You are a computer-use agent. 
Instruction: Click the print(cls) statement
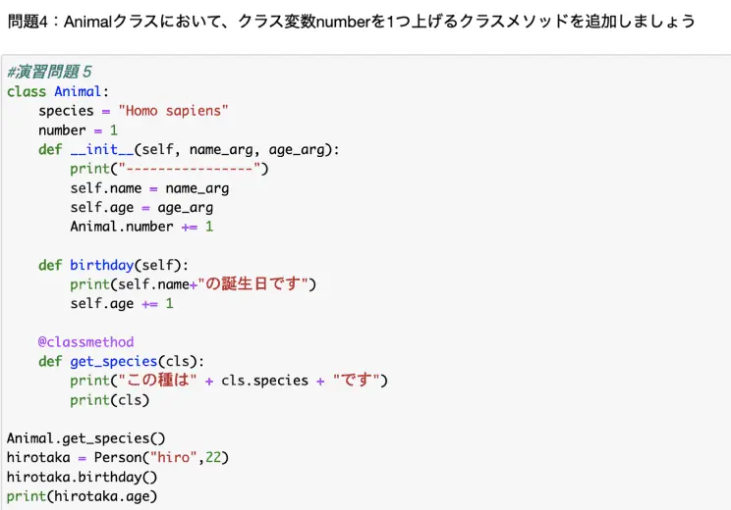click(x=110, y=400)
